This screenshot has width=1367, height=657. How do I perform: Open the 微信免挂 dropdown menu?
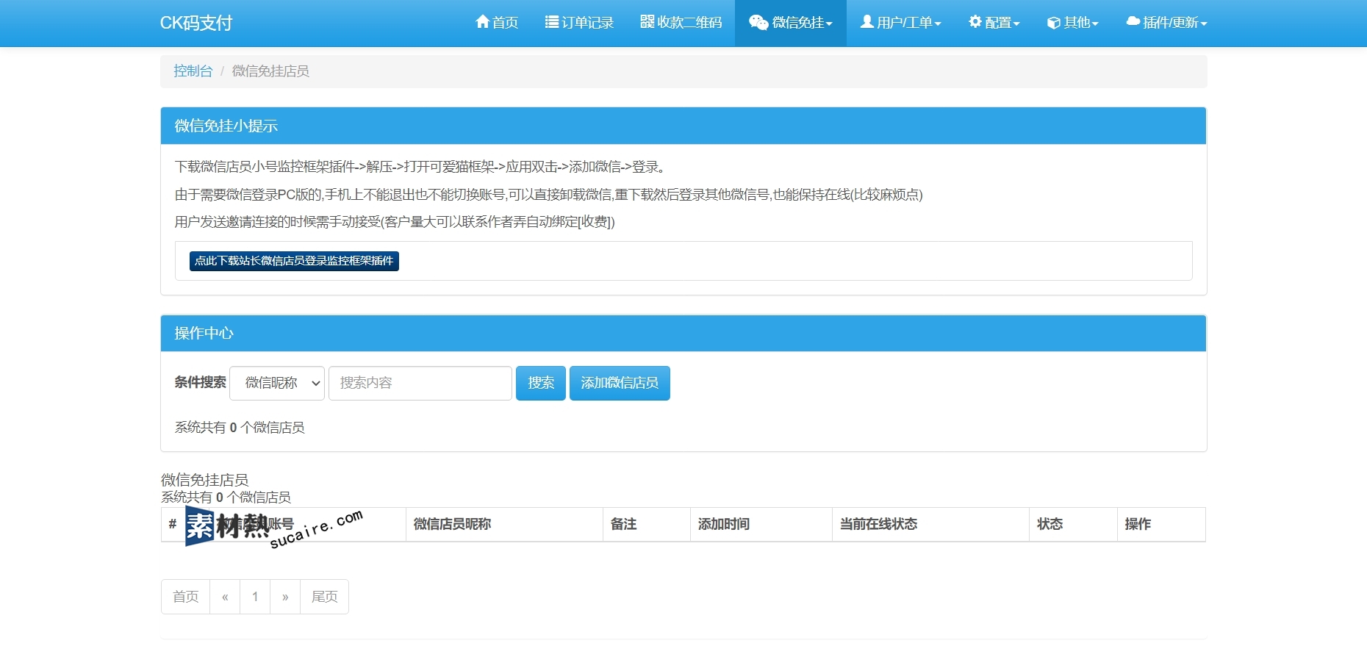pyautogui.click(x=791, y=23)
